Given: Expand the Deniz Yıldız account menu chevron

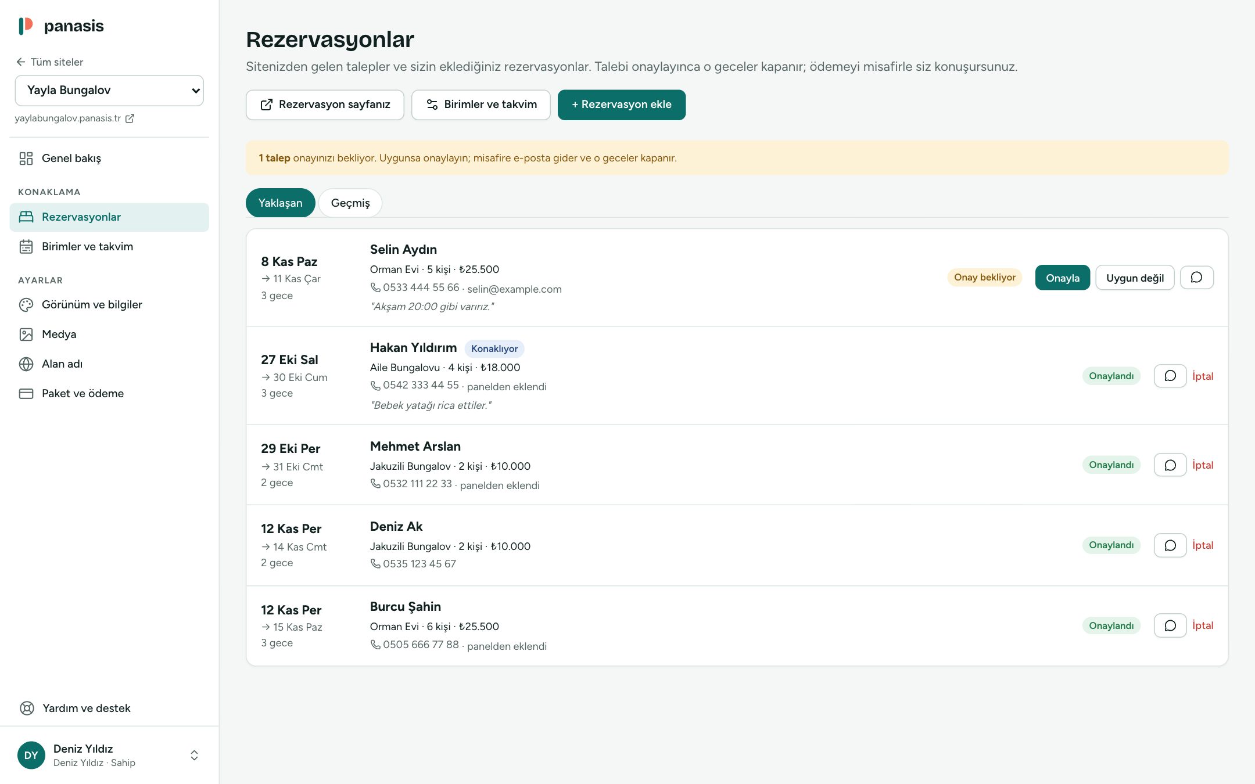Looking at the screenshot, I should pos(195,755).
